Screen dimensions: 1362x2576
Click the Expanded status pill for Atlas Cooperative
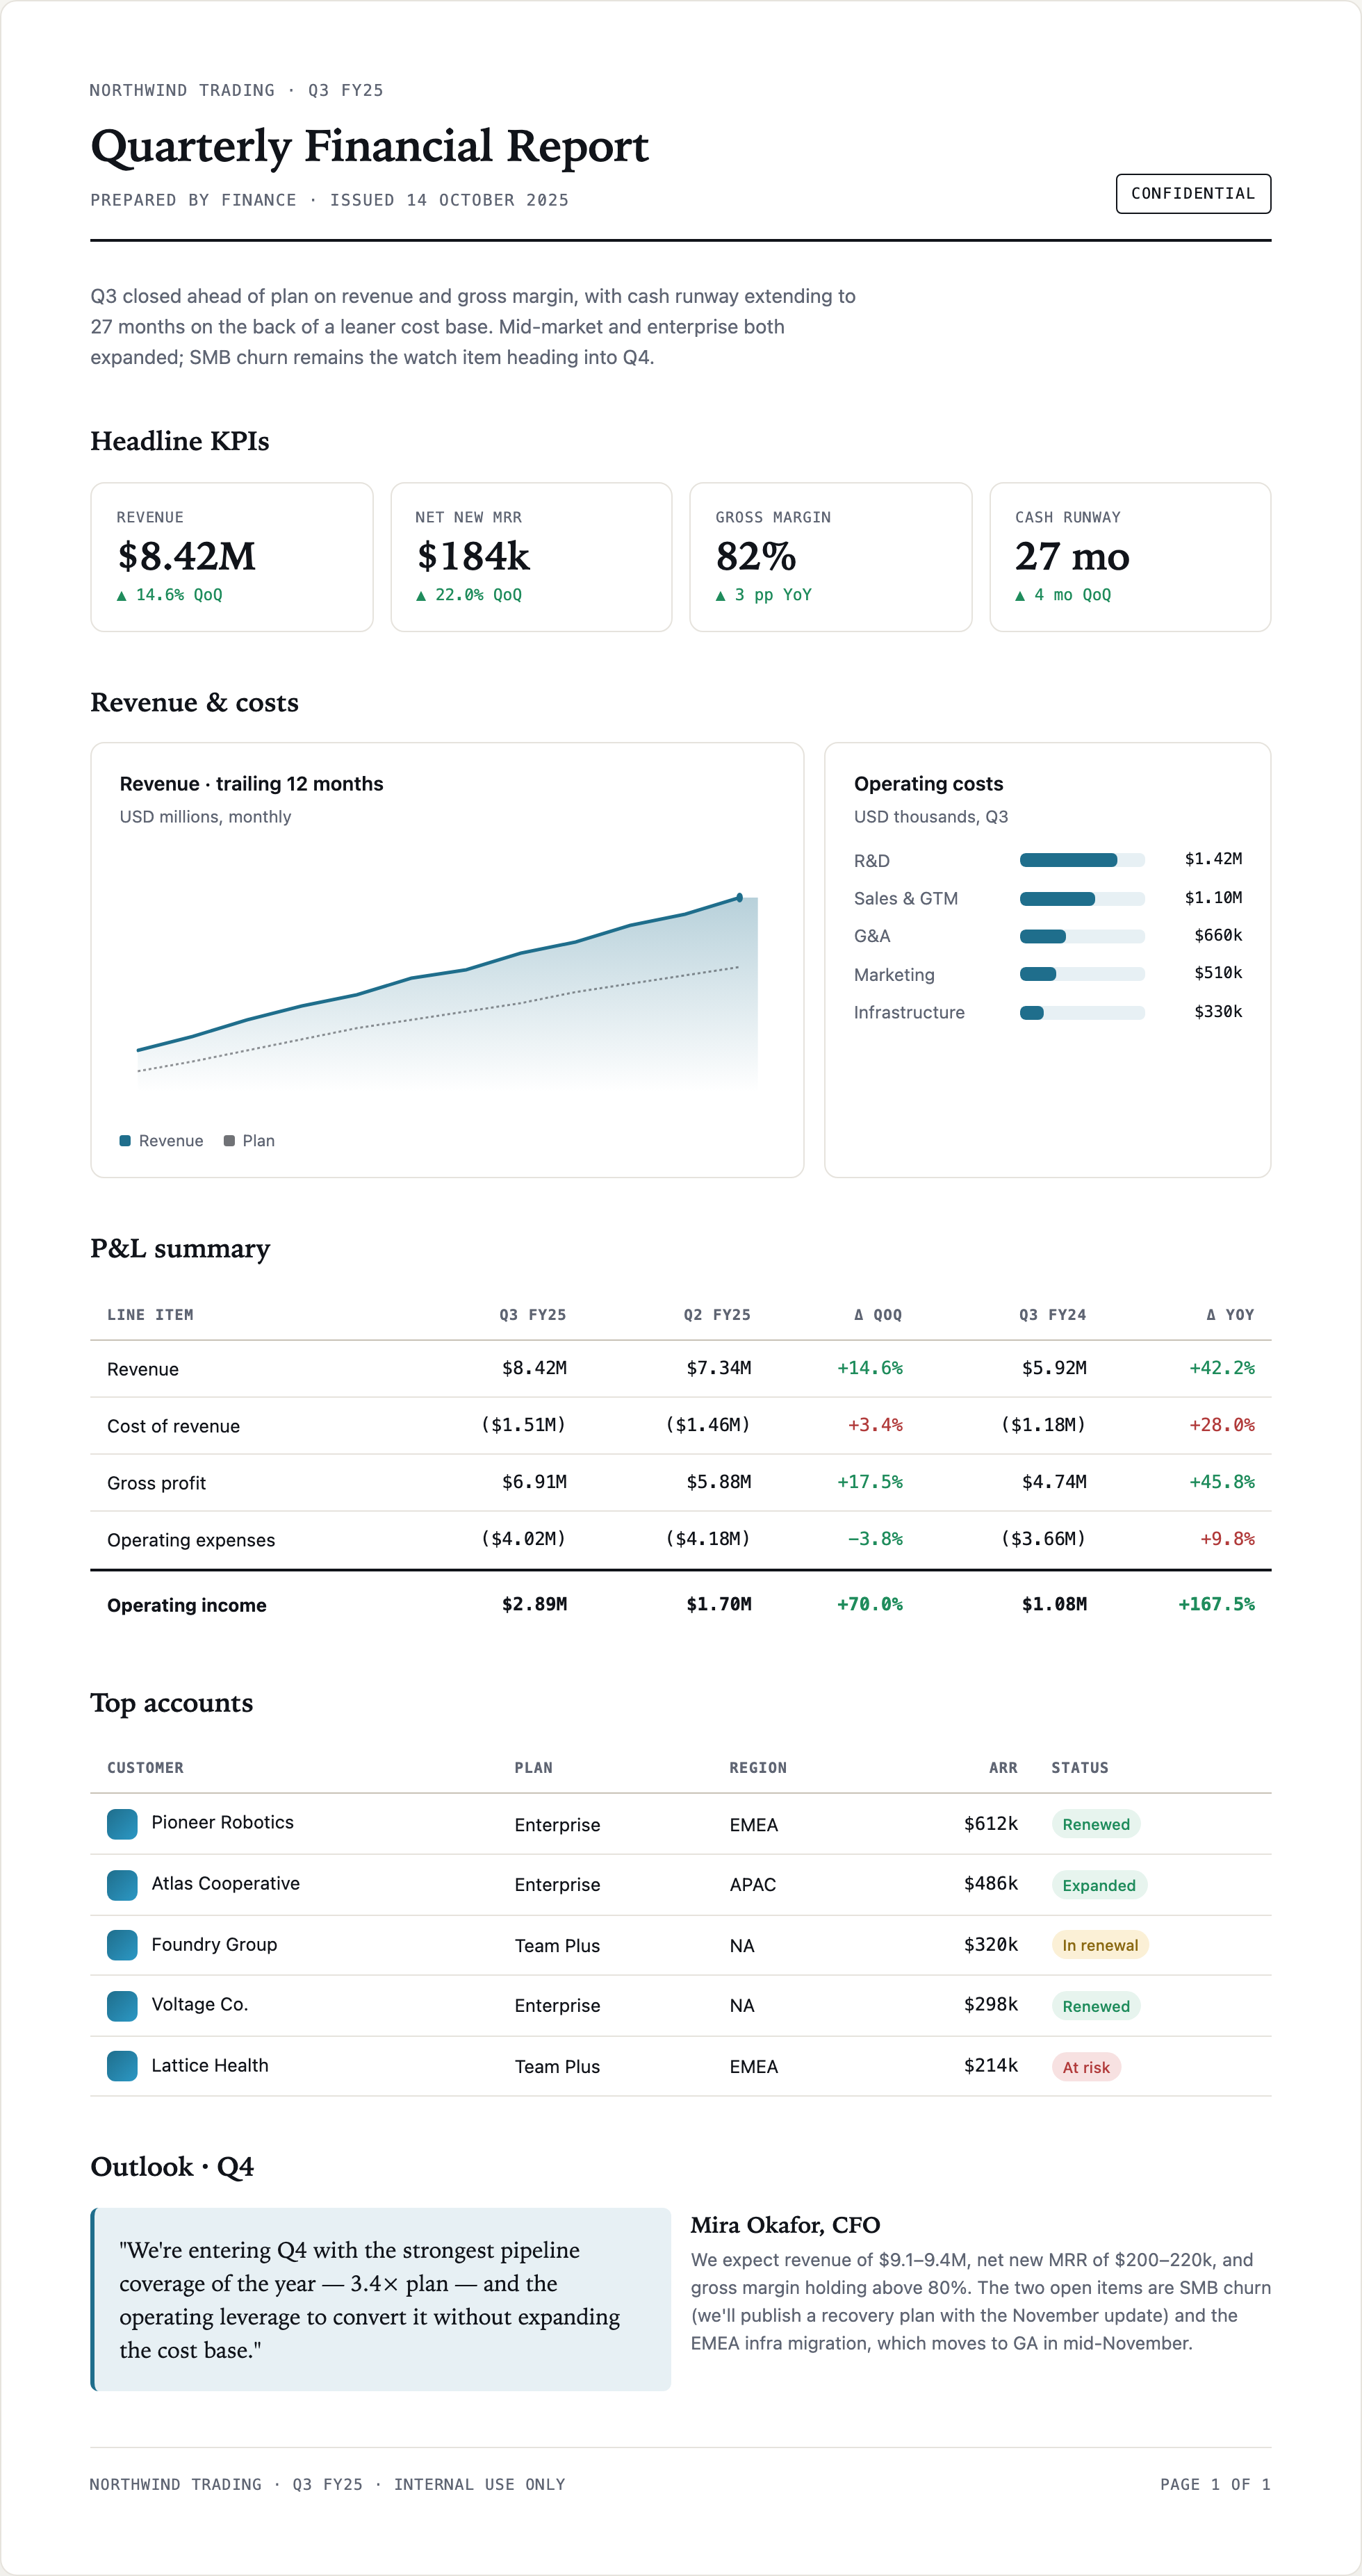[1099, 1885]
